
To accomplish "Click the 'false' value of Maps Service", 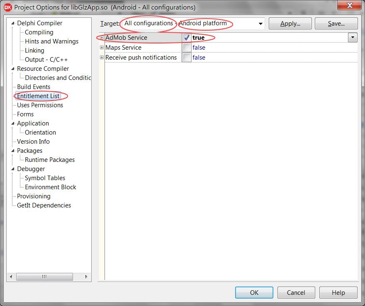I will pyautogui.click(x=199, y=48).
